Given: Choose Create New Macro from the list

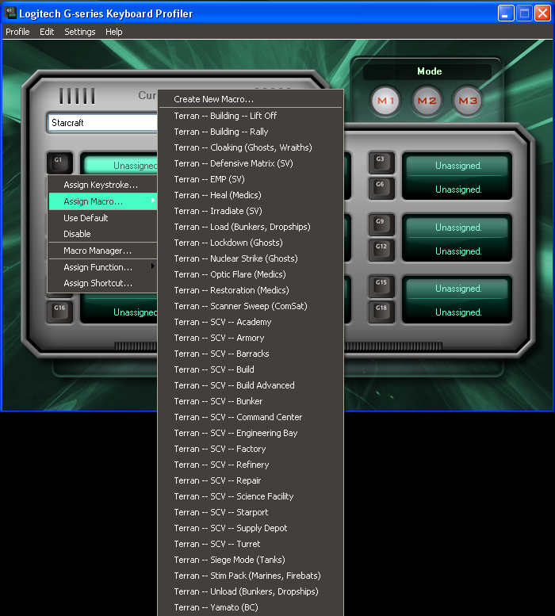Looking at the screenshot, I should click(x=214, y=100).
